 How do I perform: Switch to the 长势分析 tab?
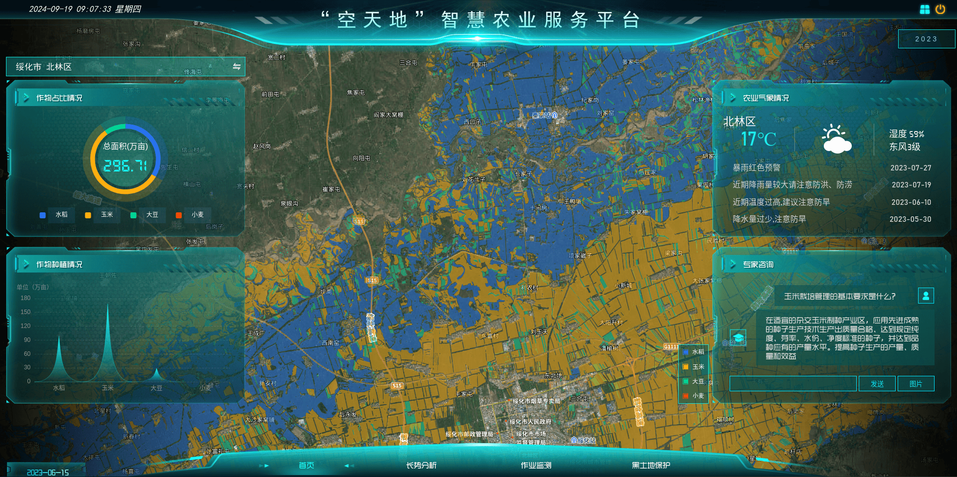tap(421, 465)
